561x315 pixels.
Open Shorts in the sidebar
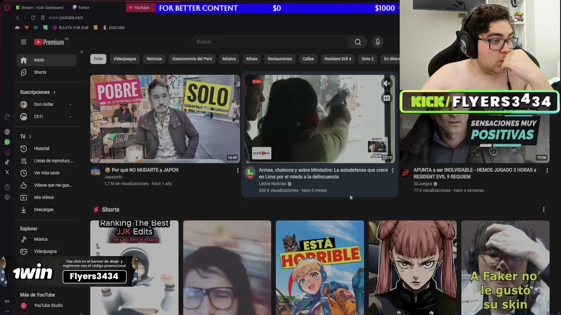(46, 72)
